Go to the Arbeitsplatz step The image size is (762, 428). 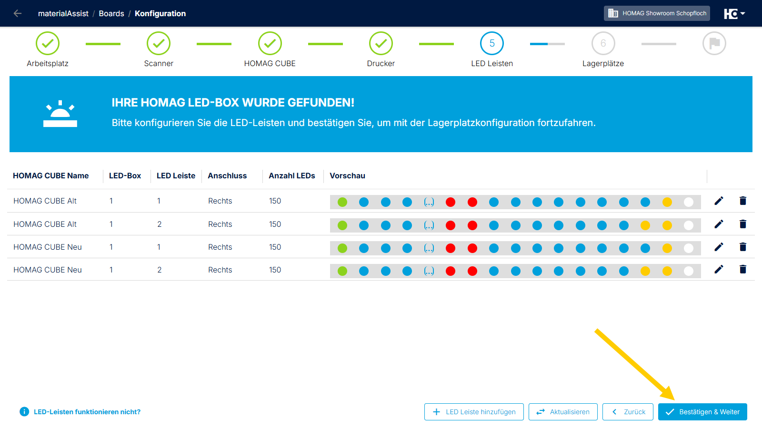click(48, 43)
